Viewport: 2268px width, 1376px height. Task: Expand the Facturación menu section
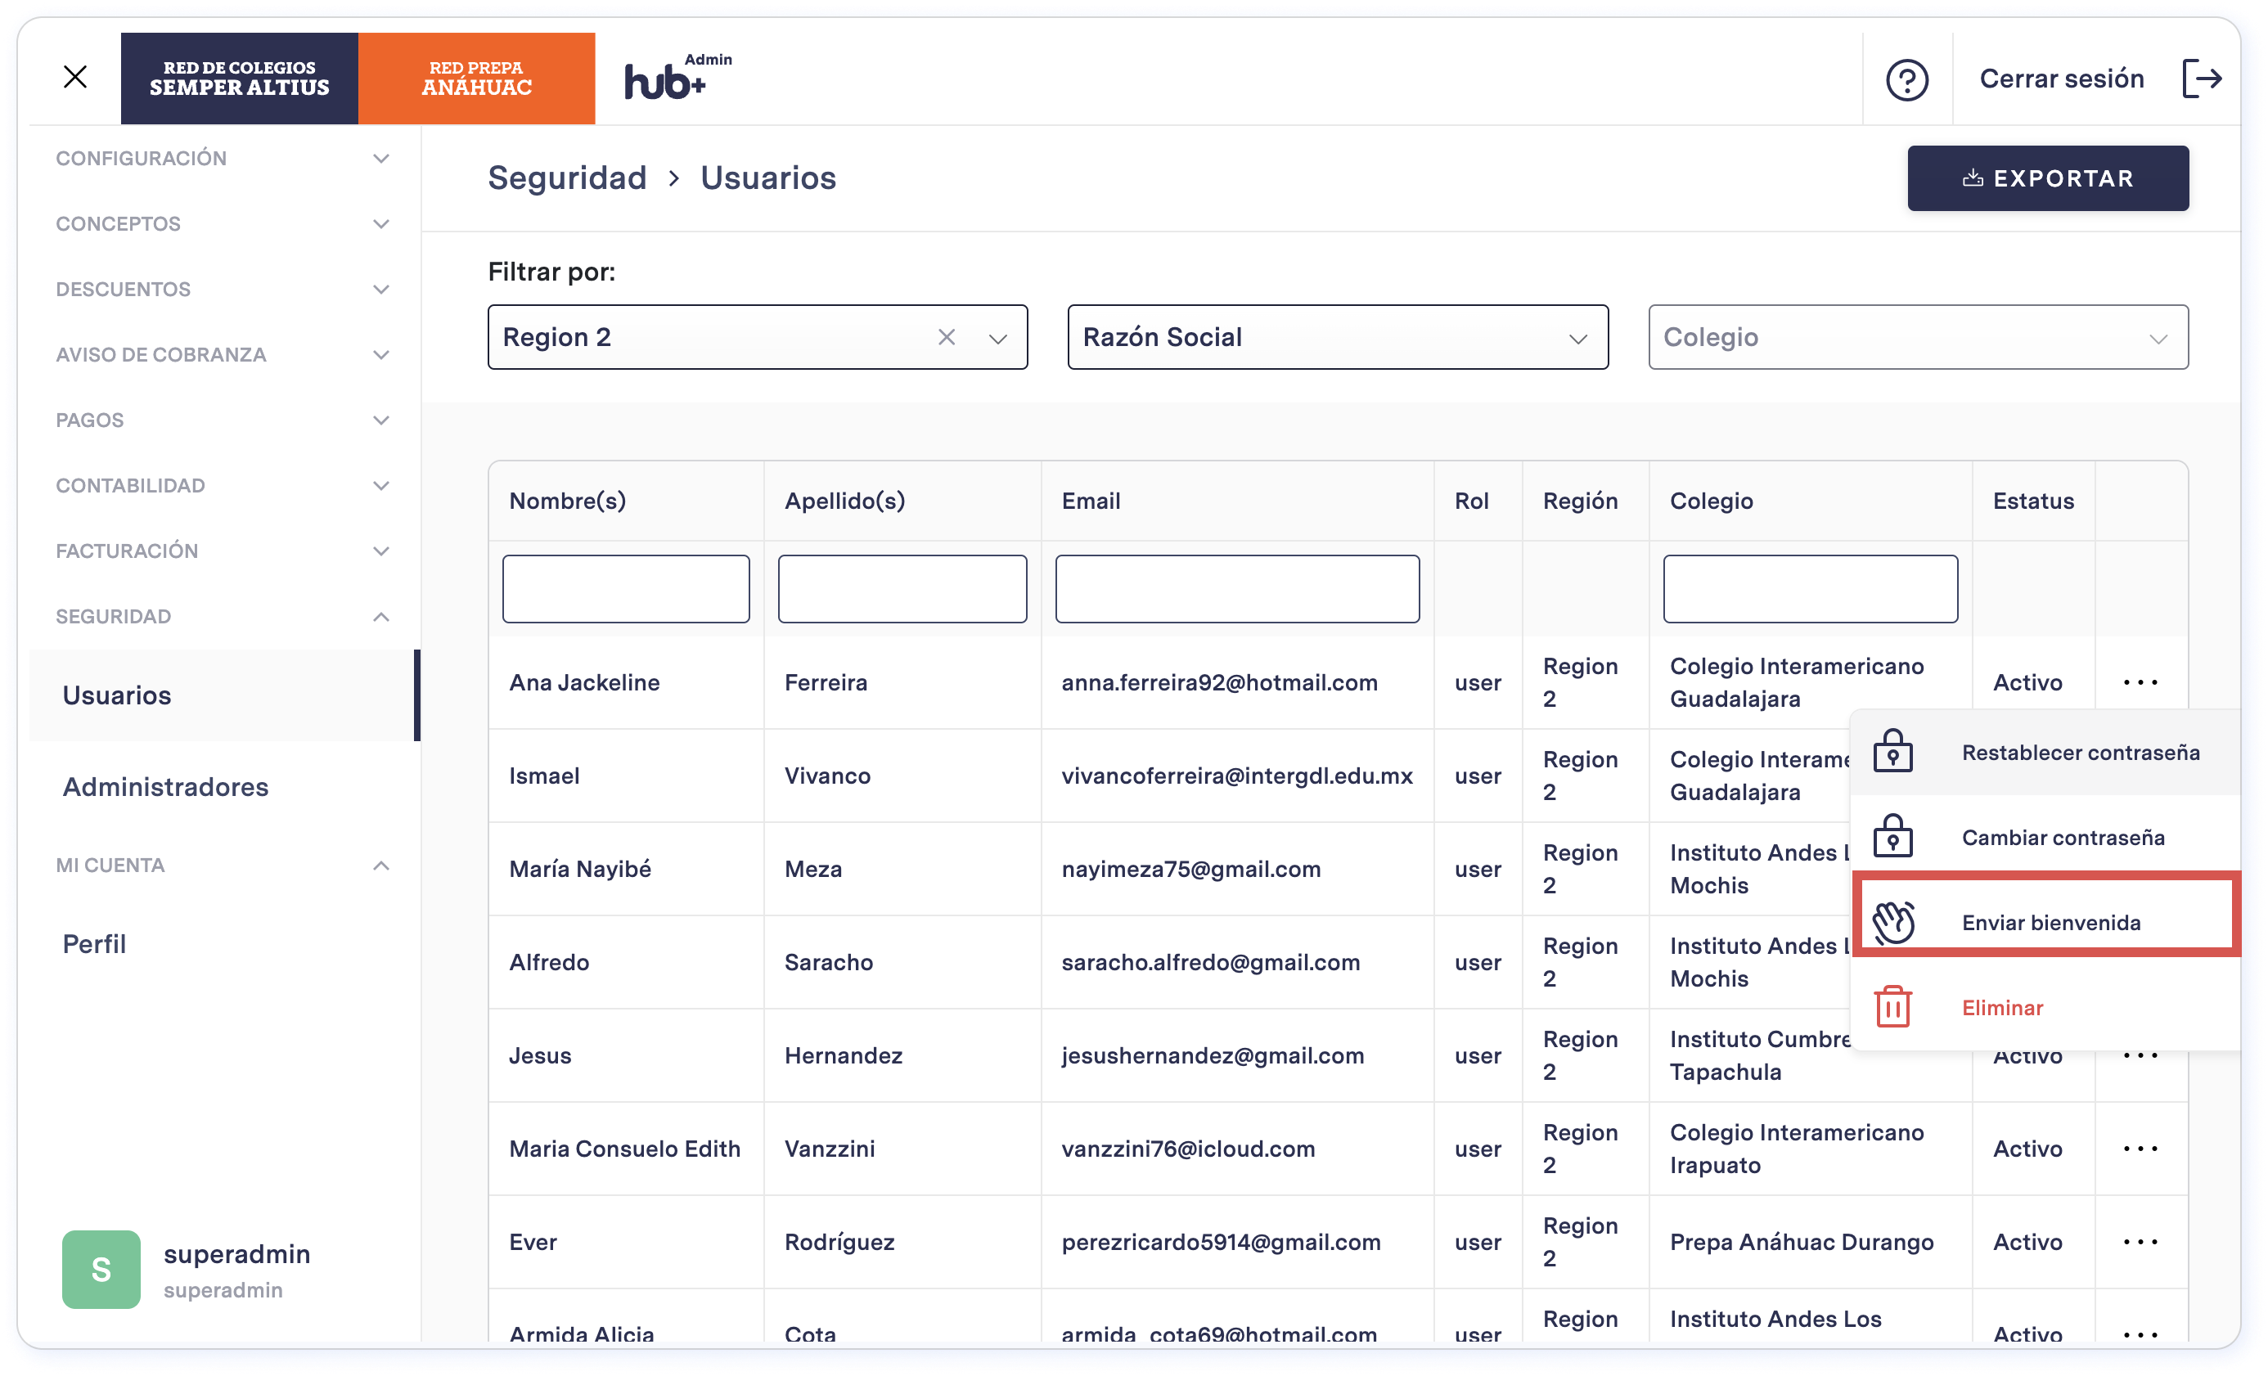pyautogui.click(x=223, y=551)
